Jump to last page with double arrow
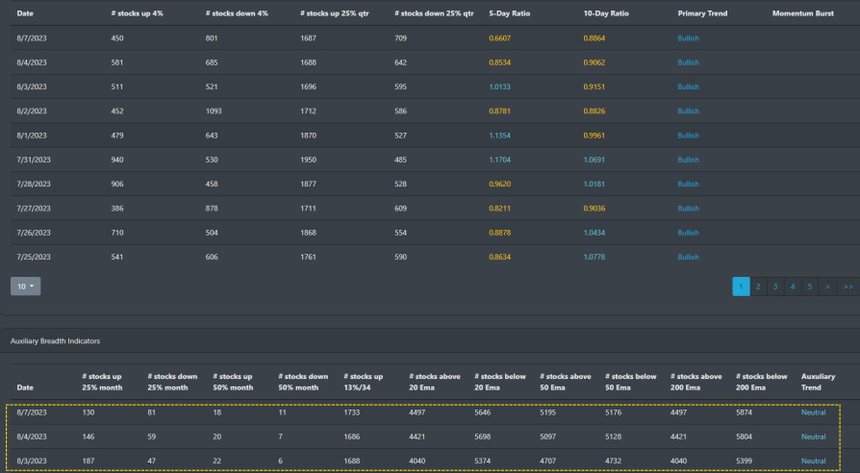The height and width of the screenshot is (473, 860). tap(847, 286)
